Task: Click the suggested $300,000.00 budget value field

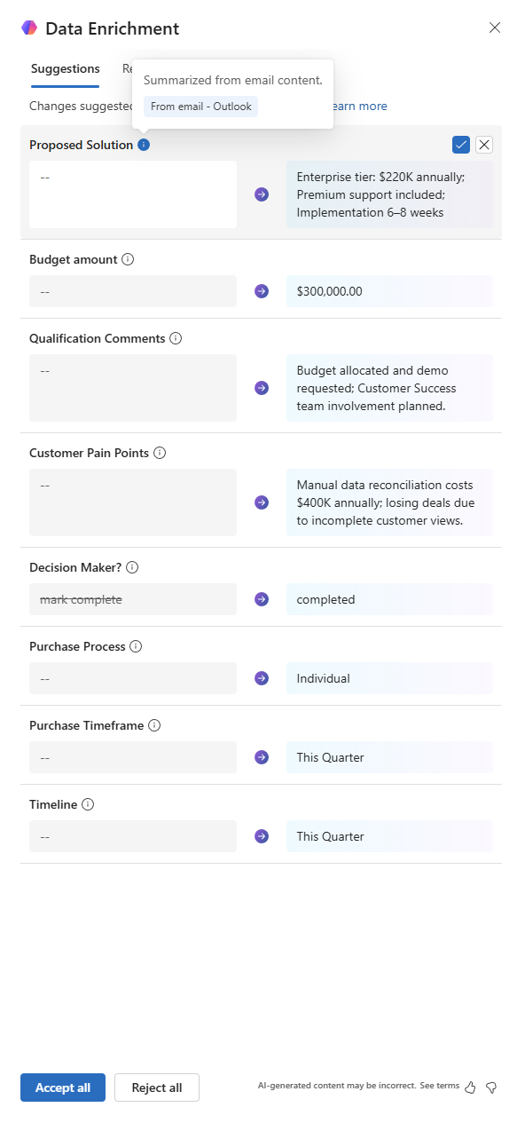Action: pos(389,291)
